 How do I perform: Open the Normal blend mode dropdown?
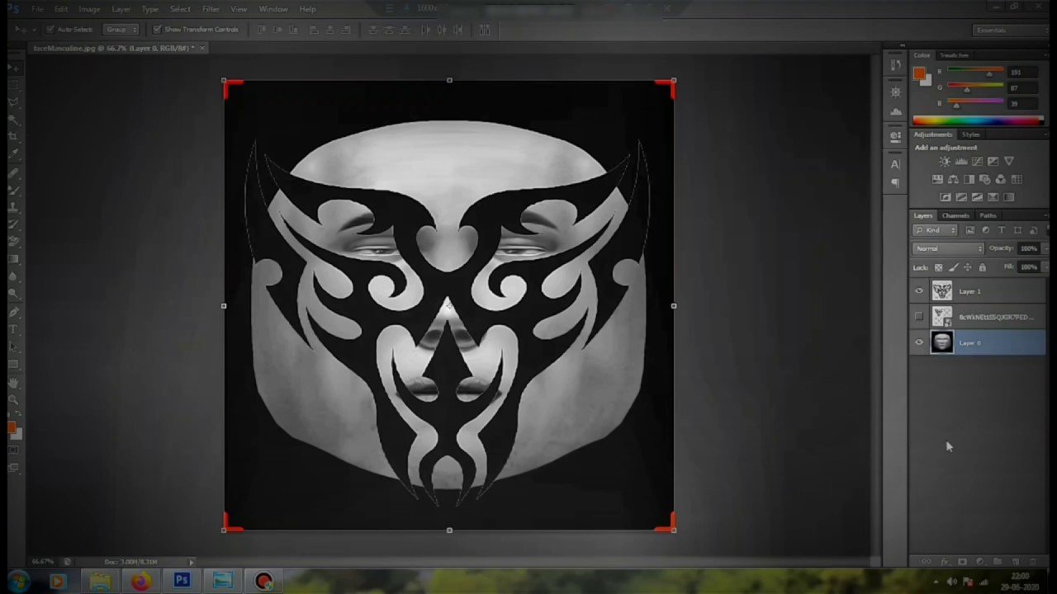(x=949, y=248)
